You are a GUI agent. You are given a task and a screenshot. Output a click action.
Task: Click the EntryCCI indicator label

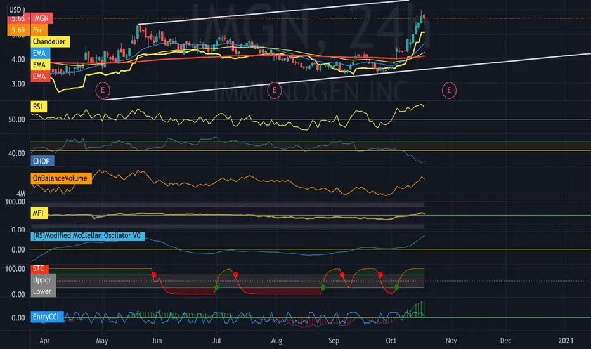tap(47, 317)
